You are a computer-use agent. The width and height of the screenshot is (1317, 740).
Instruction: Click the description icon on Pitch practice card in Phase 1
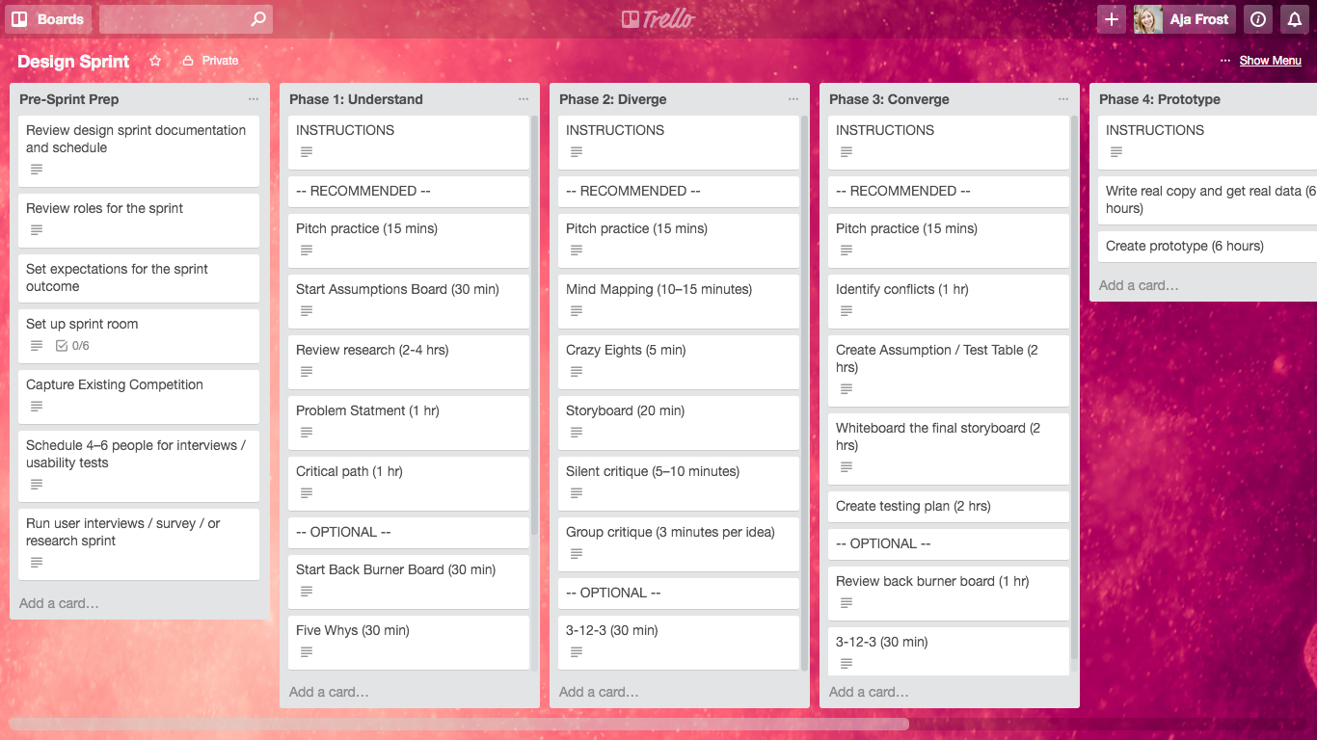pos(307,251)
